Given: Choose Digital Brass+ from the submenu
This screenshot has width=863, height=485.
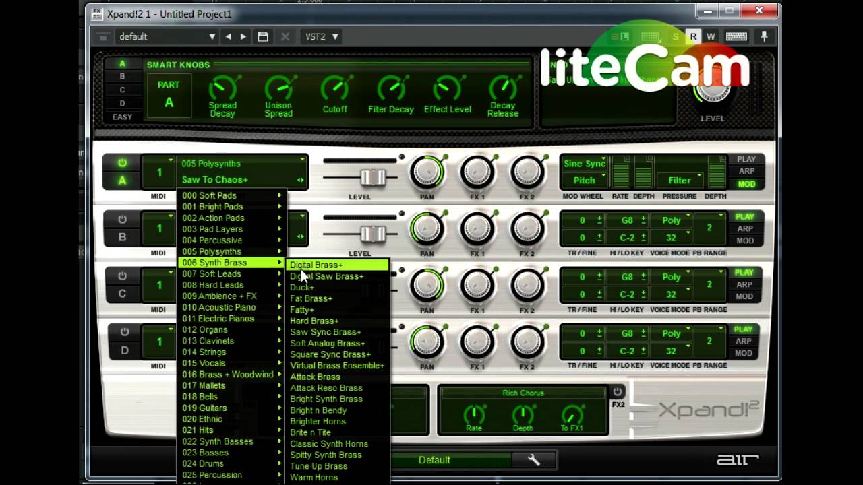Looking at the screenshot, I should pyautogui.click(x=337, y=265).
